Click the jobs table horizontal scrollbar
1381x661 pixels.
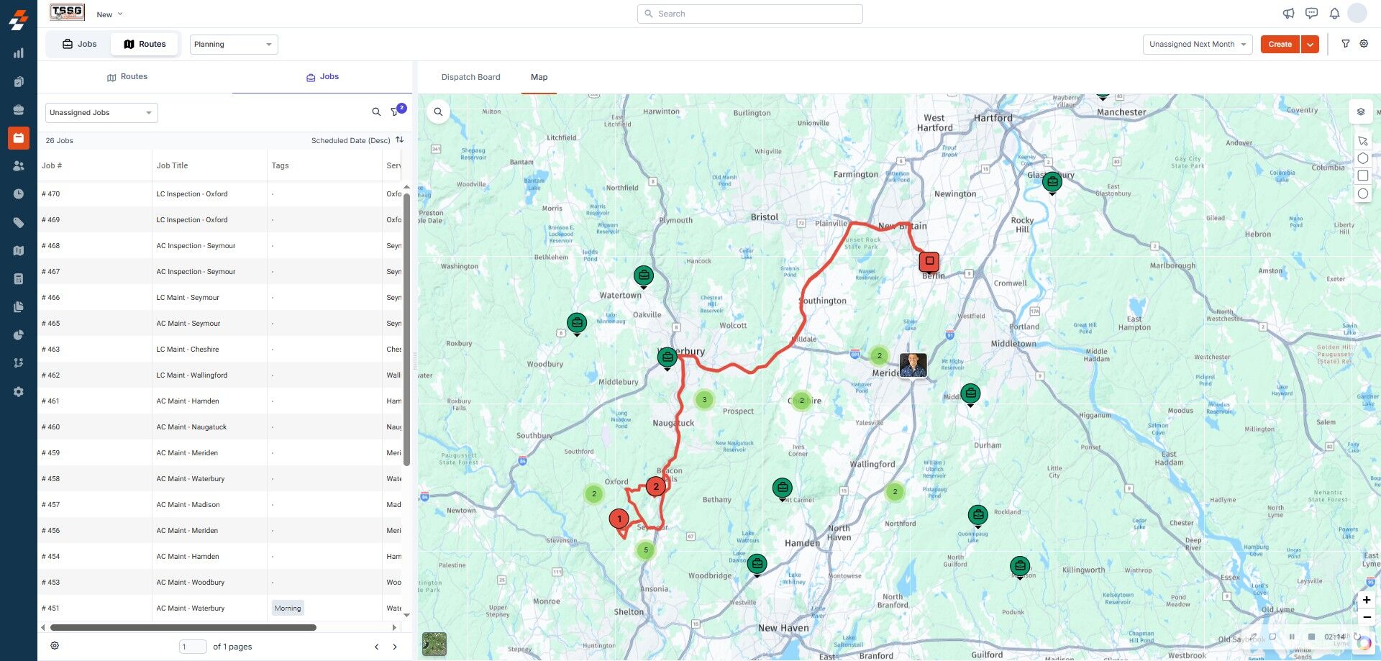[183, 627]
